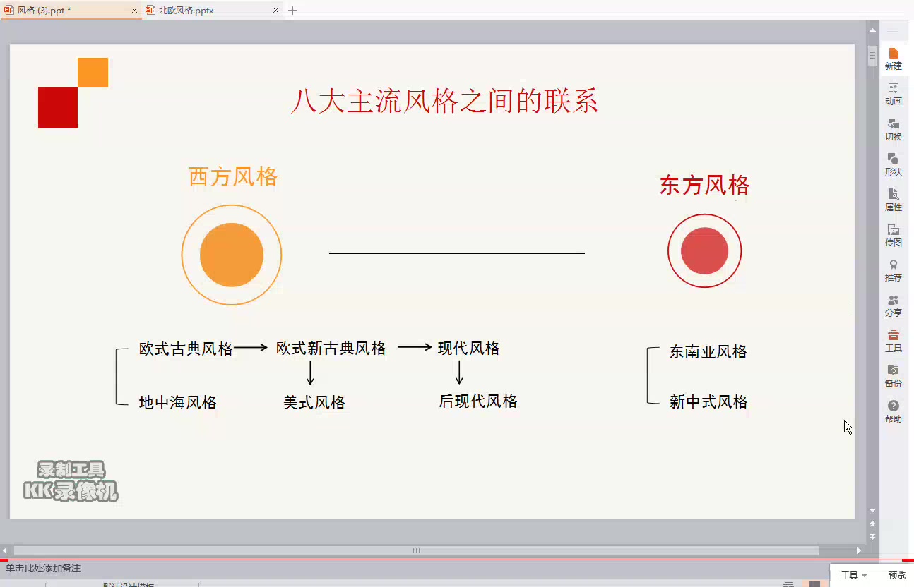914x587 pixels.
Task: Open the 属性 properties panel icon
Action: click(x=894, y=200)
